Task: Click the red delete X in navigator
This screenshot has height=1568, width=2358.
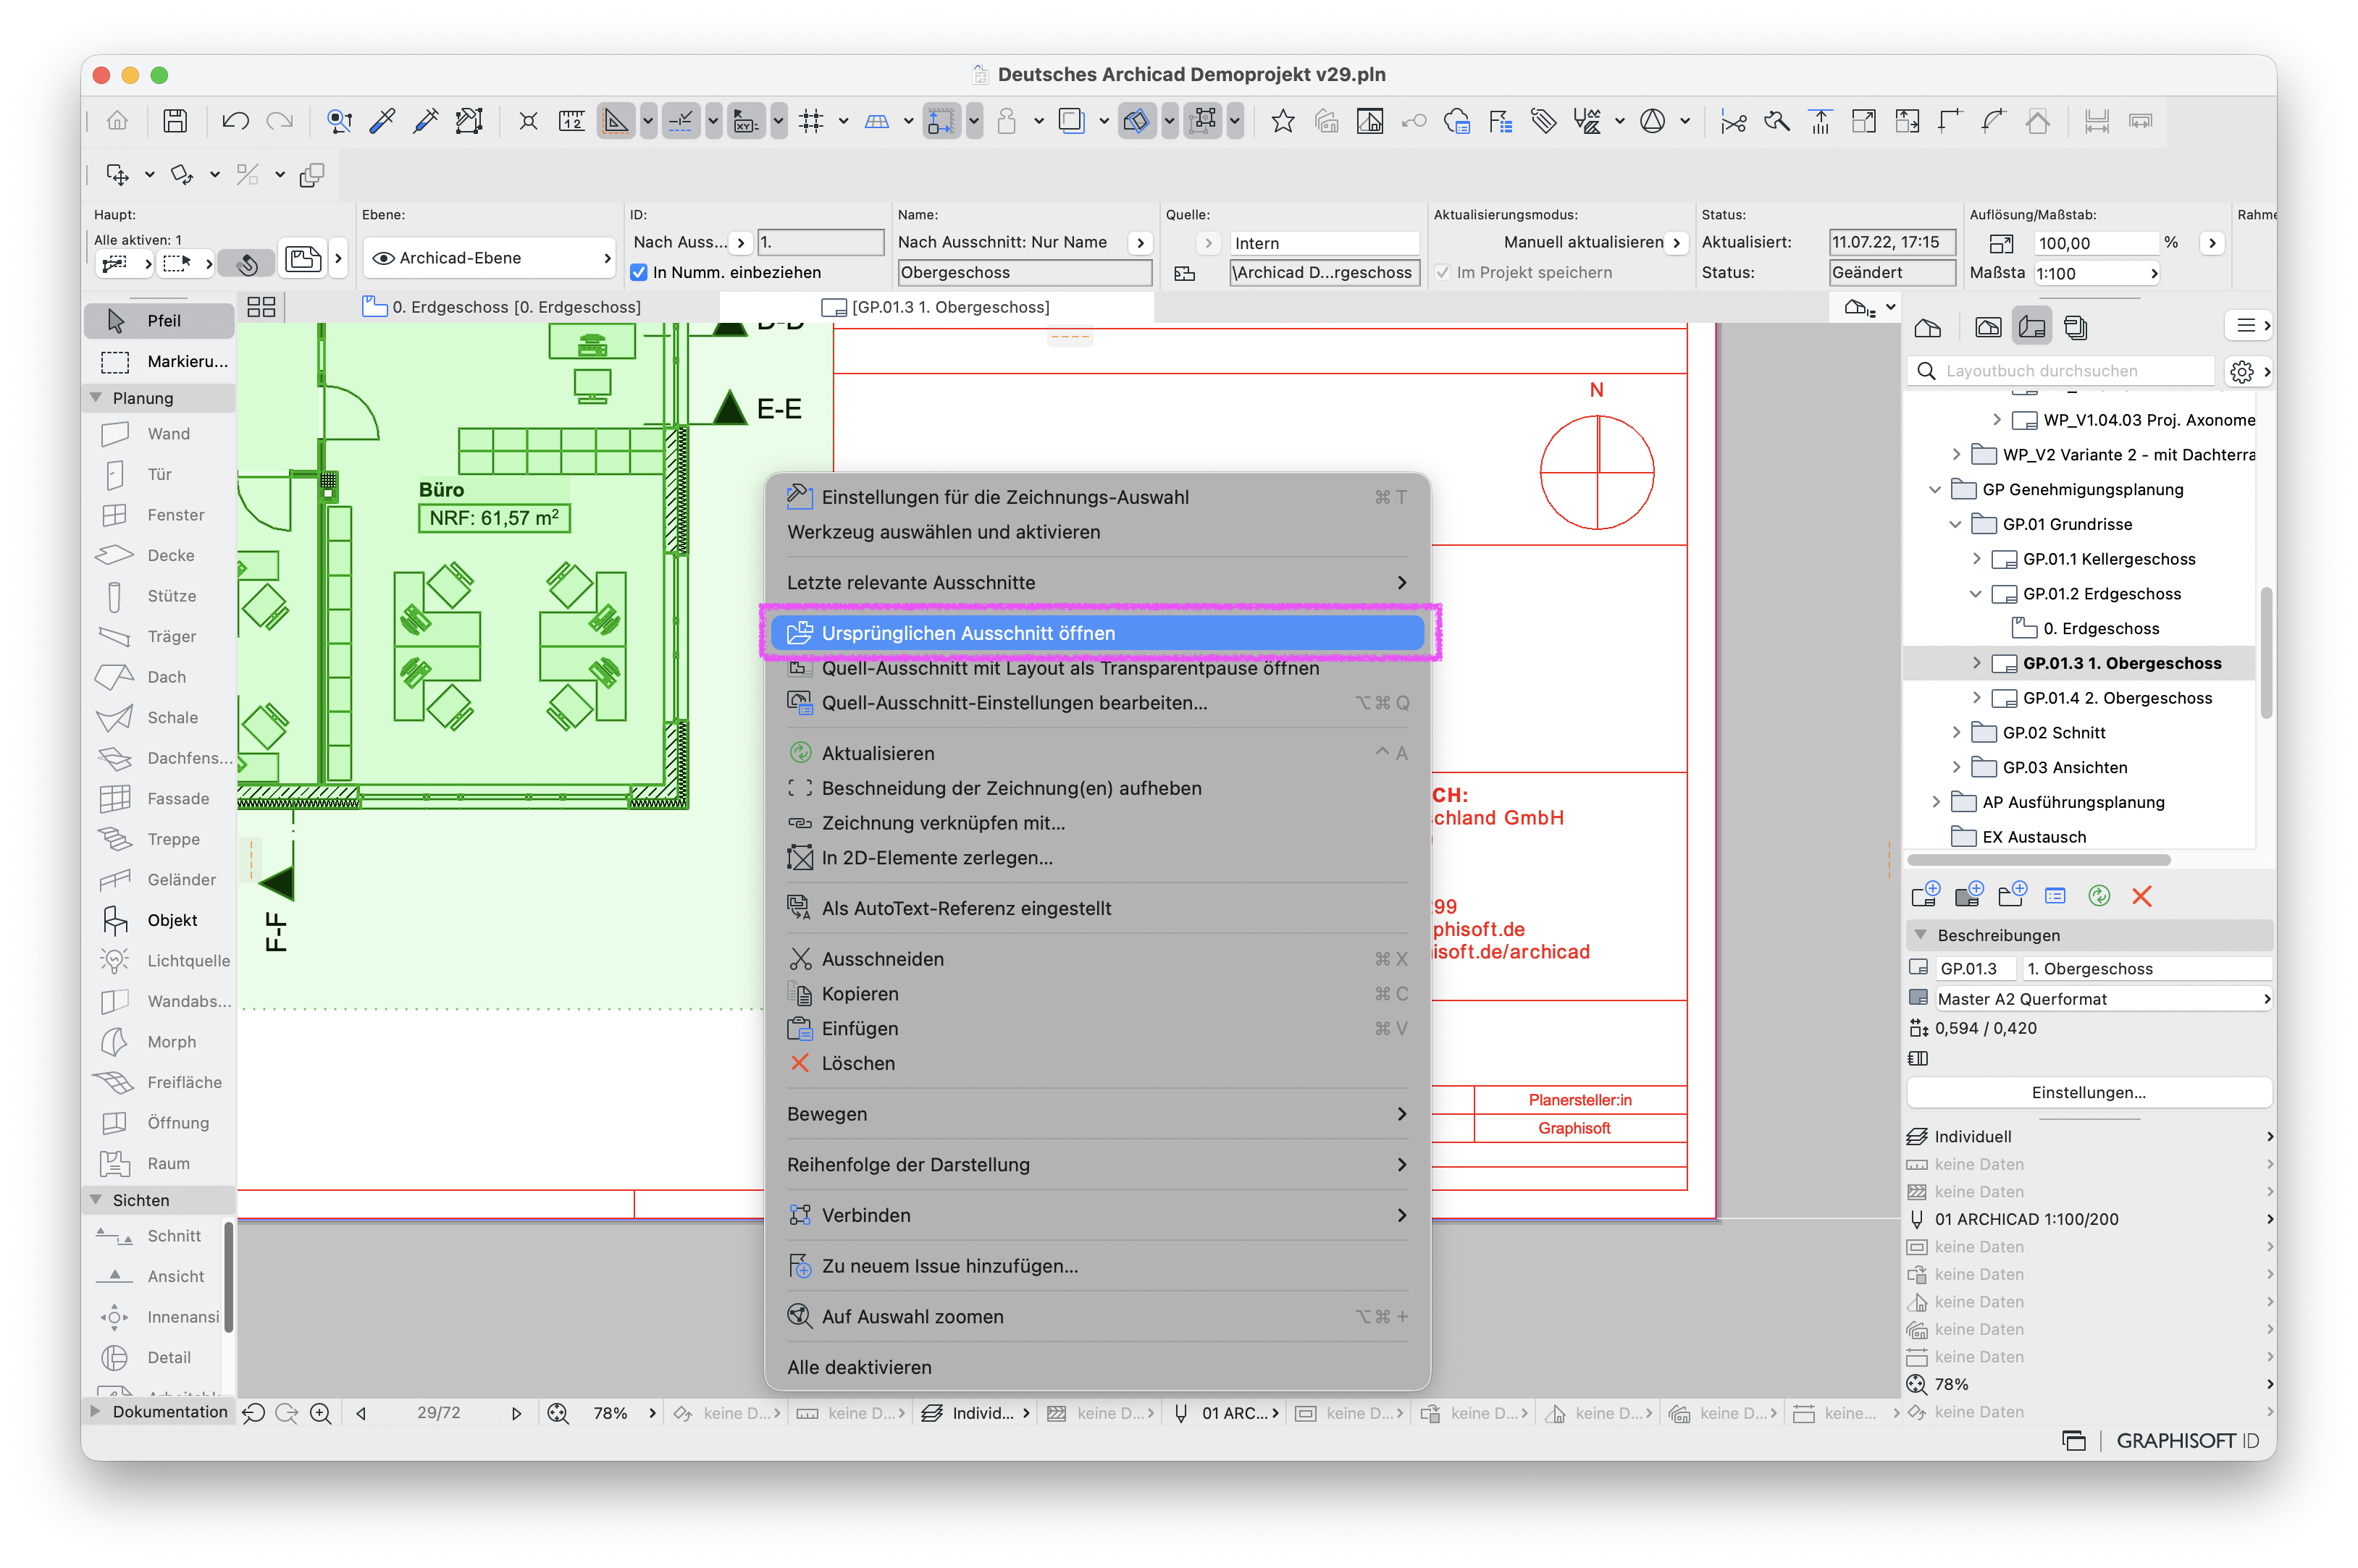Action: (x=2142, y=896)
